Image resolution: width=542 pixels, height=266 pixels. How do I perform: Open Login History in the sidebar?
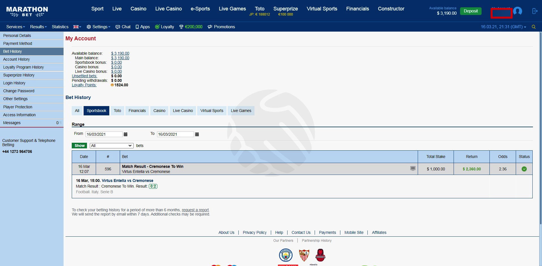click(x=32, y=83)
